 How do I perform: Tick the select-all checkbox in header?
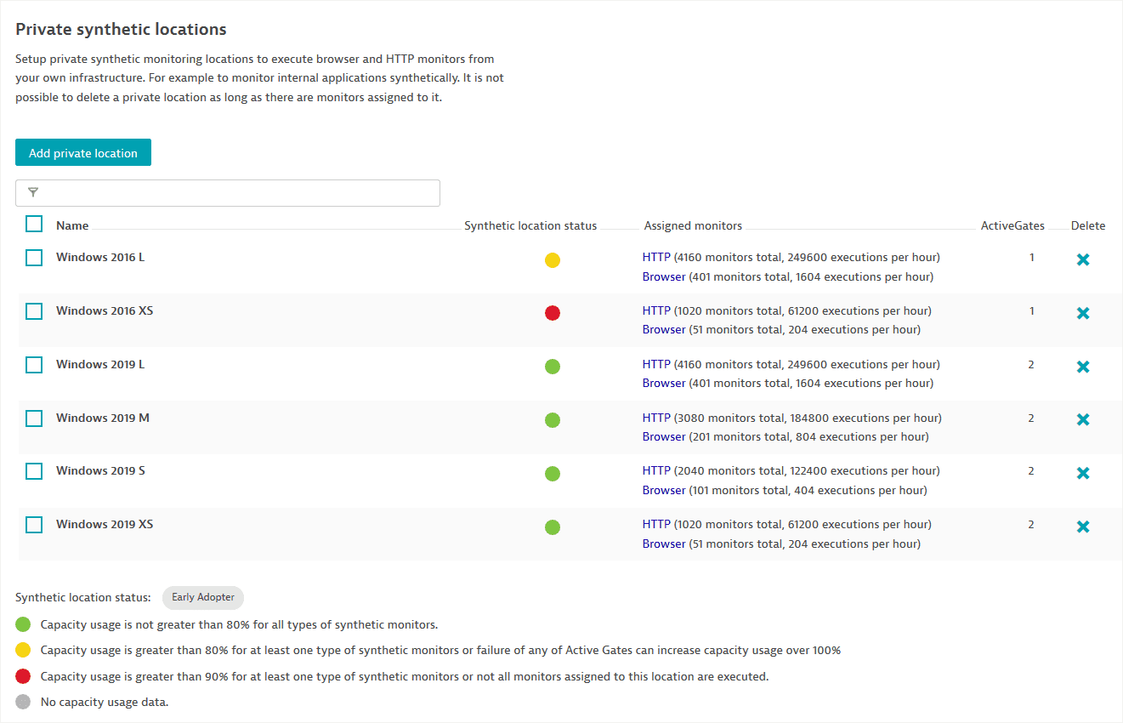point(34,224)
